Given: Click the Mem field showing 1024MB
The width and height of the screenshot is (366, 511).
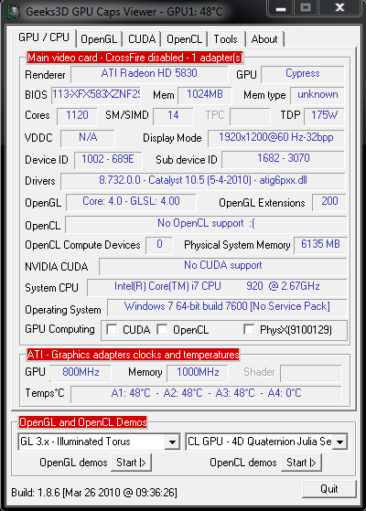Looking at the screenshot, I should point(205,95).
